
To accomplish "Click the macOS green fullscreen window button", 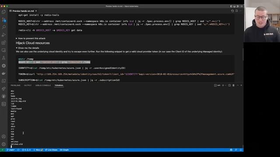I will tap(7, 6).
